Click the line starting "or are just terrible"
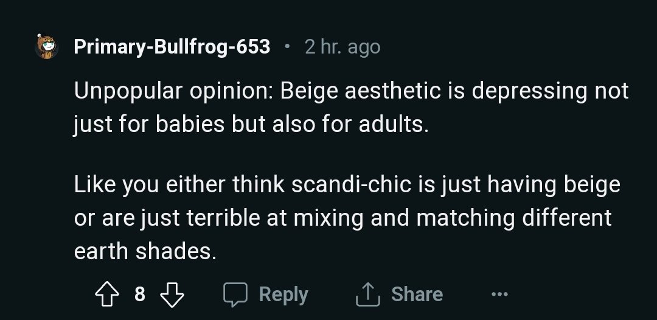Image resolution: width=657 pixels, height=320 pixels. pos(342,218)
